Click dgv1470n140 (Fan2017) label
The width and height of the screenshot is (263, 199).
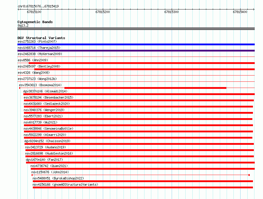pyautogui.click(x=44, y=160)
